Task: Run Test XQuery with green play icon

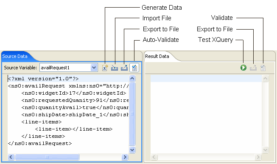Action: coord(243,68)
